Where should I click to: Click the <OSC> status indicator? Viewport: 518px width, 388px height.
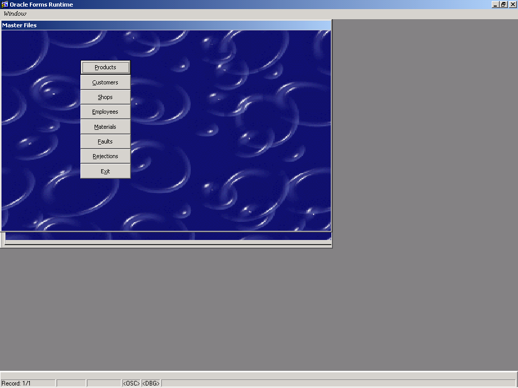[x=131, y=383]
